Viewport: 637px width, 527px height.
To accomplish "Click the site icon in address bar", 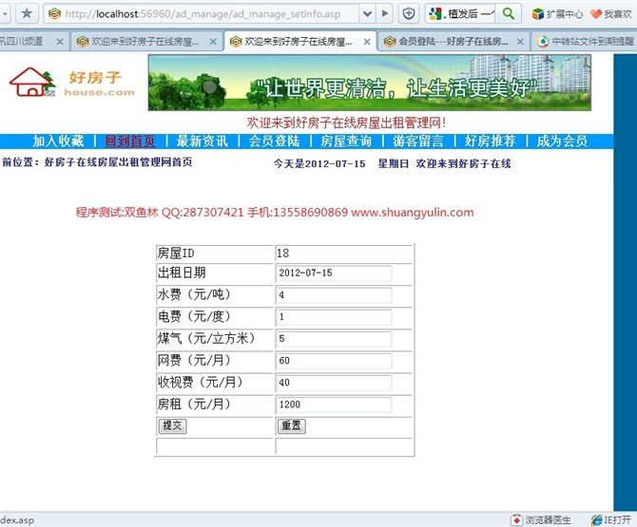I will [54, 14].
